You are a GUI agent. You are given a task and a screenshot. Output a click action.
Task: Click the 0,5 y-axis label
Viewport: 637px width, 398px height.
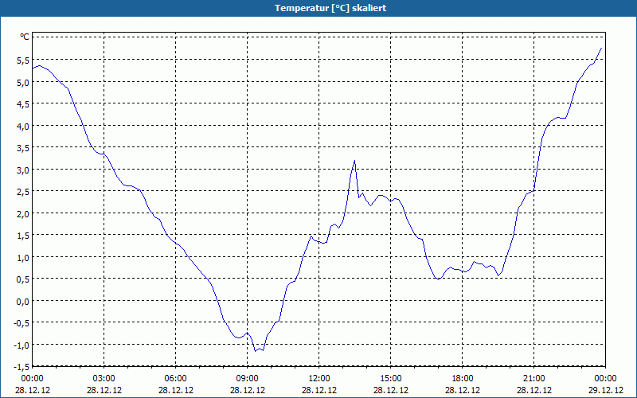click(23, 279)
